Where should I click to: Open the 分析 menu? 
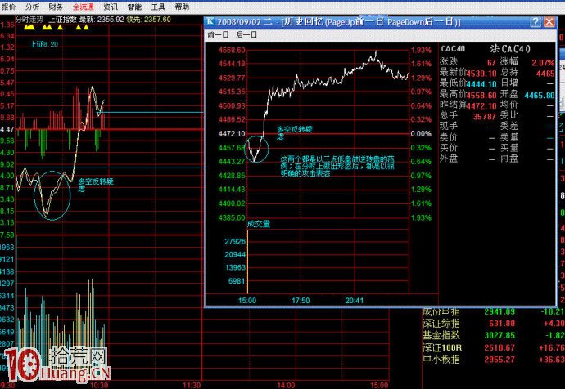click(x=33, y=7)
